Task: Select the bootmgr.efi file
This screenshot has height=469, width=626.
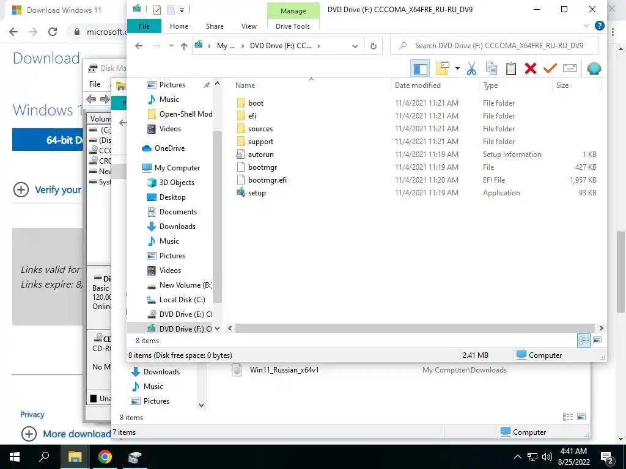Action: tap(267, 180)
